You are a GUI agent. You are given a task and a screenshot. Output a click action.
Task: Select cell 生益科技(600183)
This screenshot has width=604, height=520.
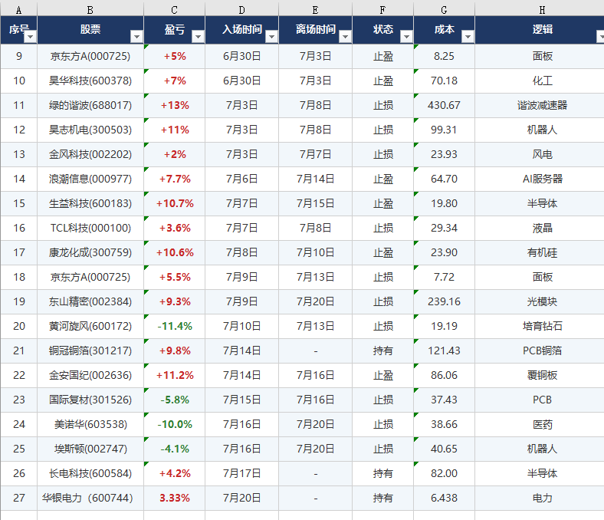(90, 203)
